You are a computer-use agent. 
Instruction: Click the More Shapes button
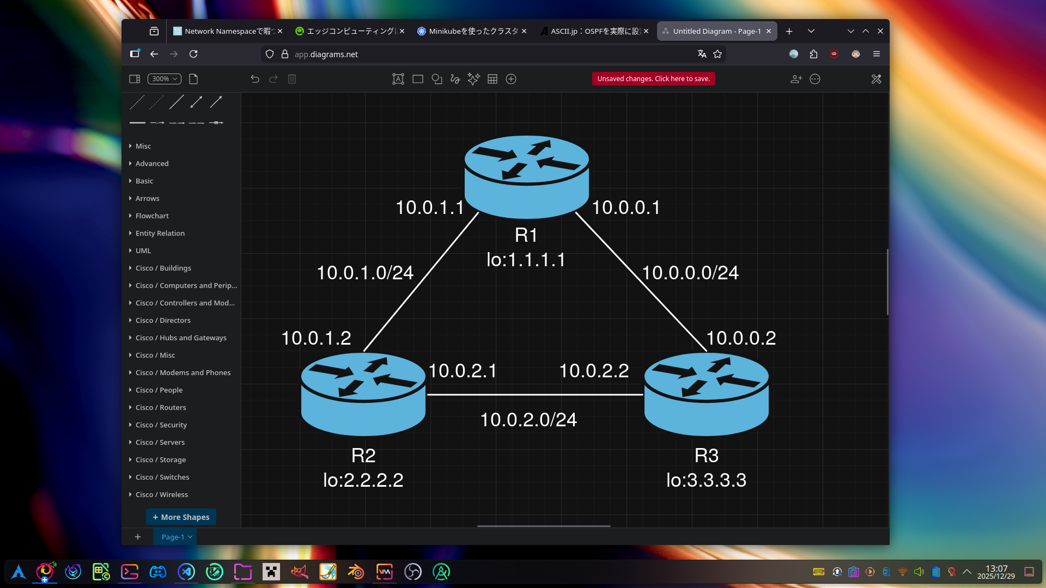[x=181, y=517]
